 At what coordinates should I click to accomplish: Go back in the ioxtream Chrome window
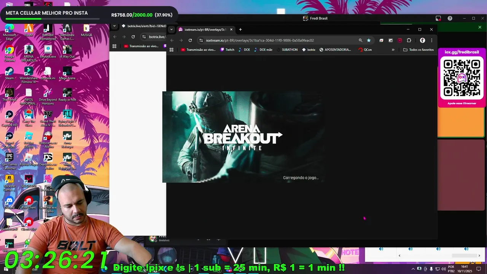click(x=172, y=40)
